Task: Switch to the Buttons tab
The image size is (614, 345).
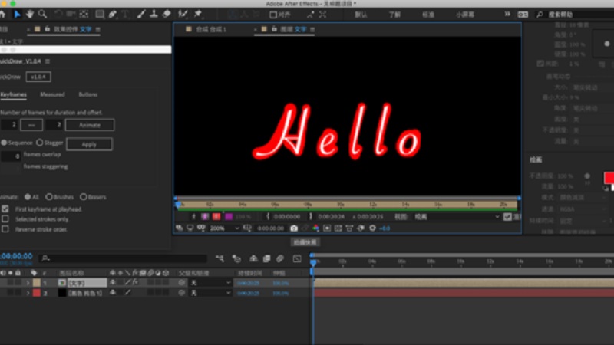Action: click(88, 94)
